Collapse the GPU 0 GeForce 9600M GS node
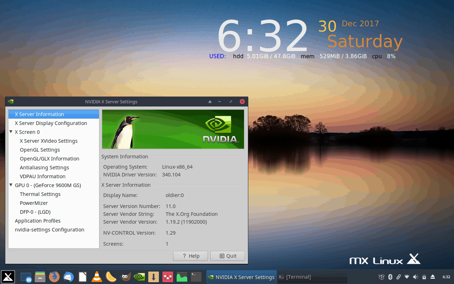The width and height of the screenshot is (454, 284). point(11,185)
